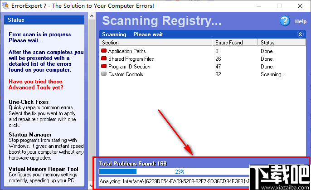Screen dimensions: 311x190
Task: Click the Done. status of Application Paths
Action: coord(267,51)
